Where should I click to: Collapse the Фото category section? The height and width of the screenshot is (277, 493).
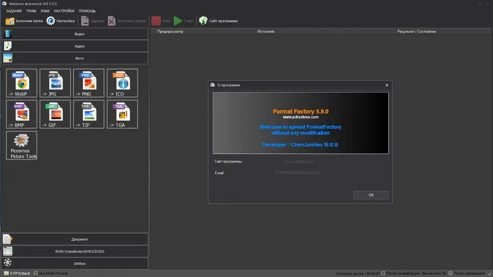pyautogui.click(x=75, y=58)
